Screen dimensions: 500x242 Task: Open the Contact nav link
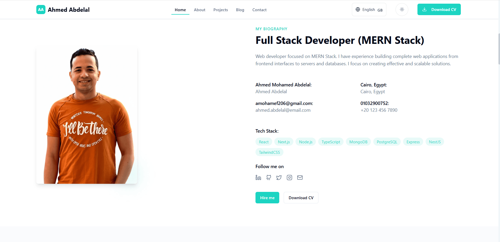259,10
